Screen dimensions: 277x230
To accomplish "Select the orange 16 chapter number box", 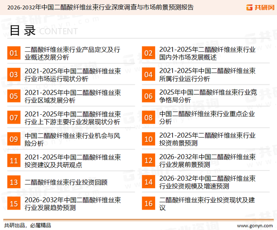I will (x=148, y=203).
